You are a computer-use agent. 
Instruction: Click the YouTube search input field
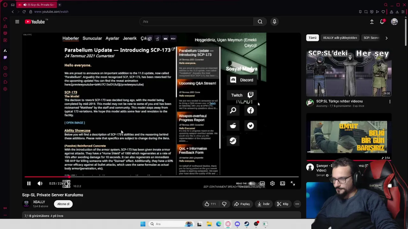pos(196,22)
